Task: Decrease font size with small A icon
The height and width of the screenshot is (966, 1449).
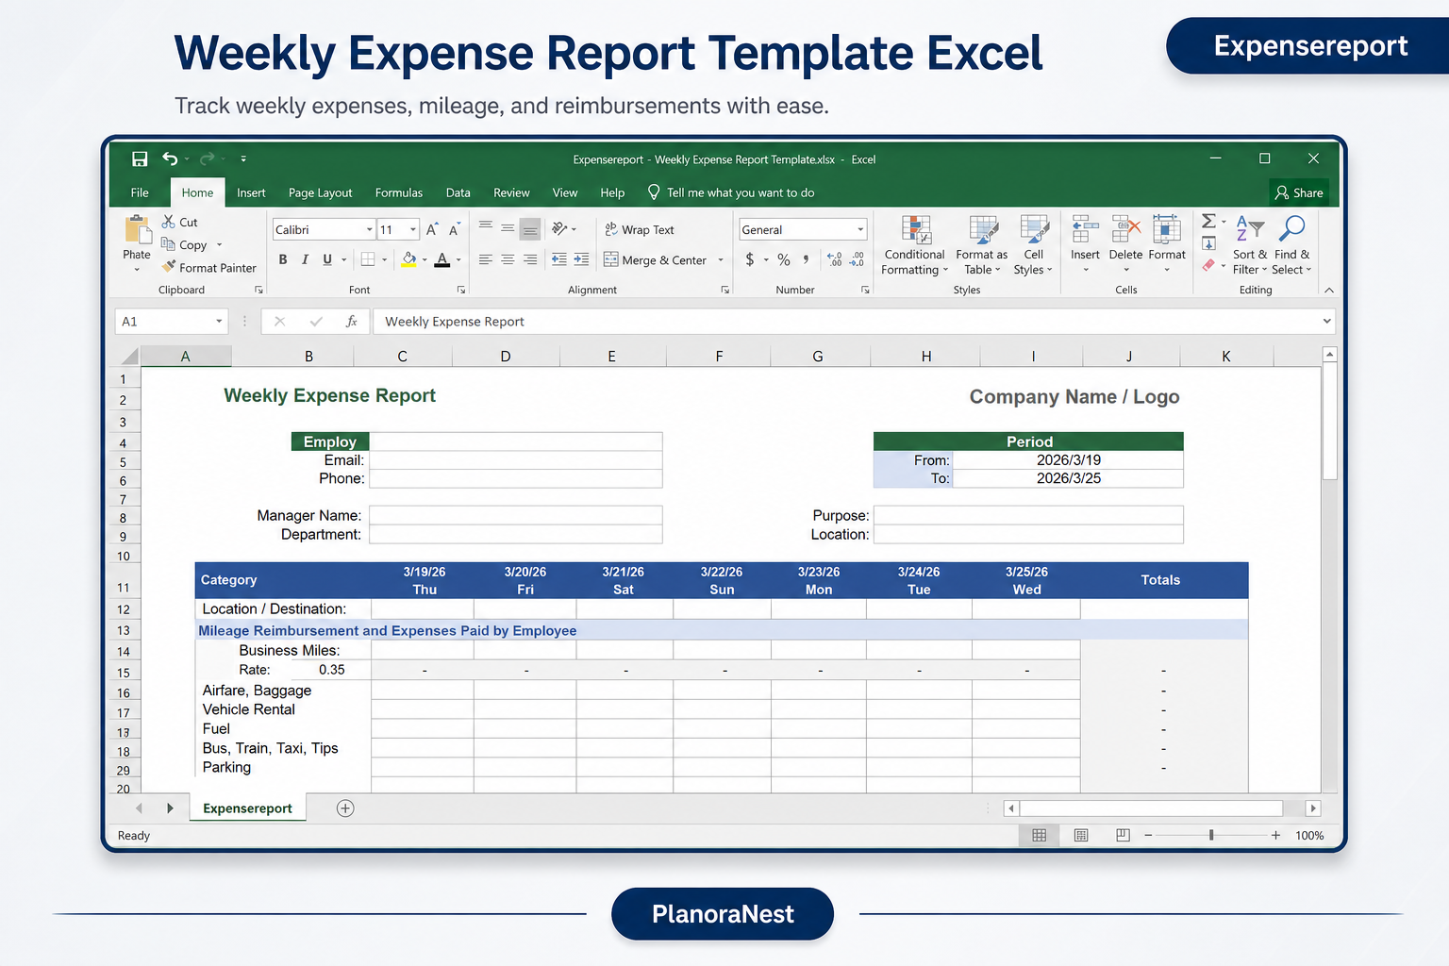Action: click(x=454, y=229)
